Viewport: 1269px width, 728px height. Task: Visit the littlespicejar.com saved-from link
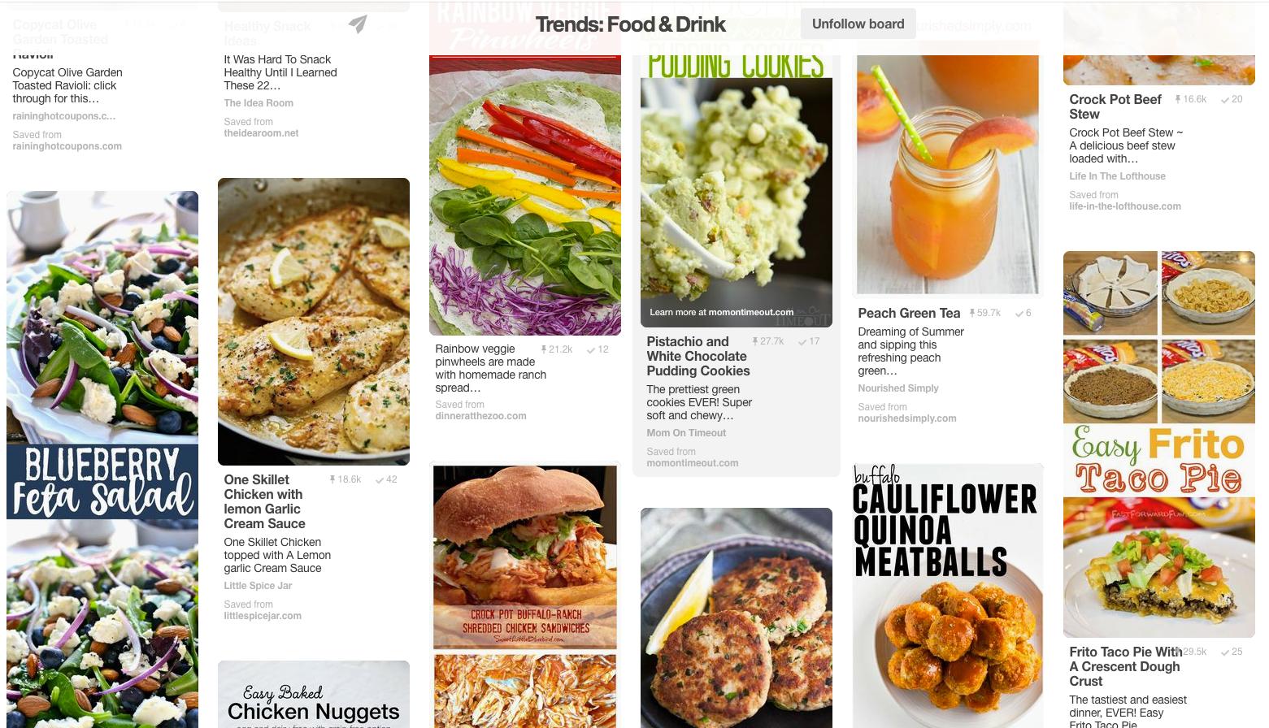pos(263,616)
